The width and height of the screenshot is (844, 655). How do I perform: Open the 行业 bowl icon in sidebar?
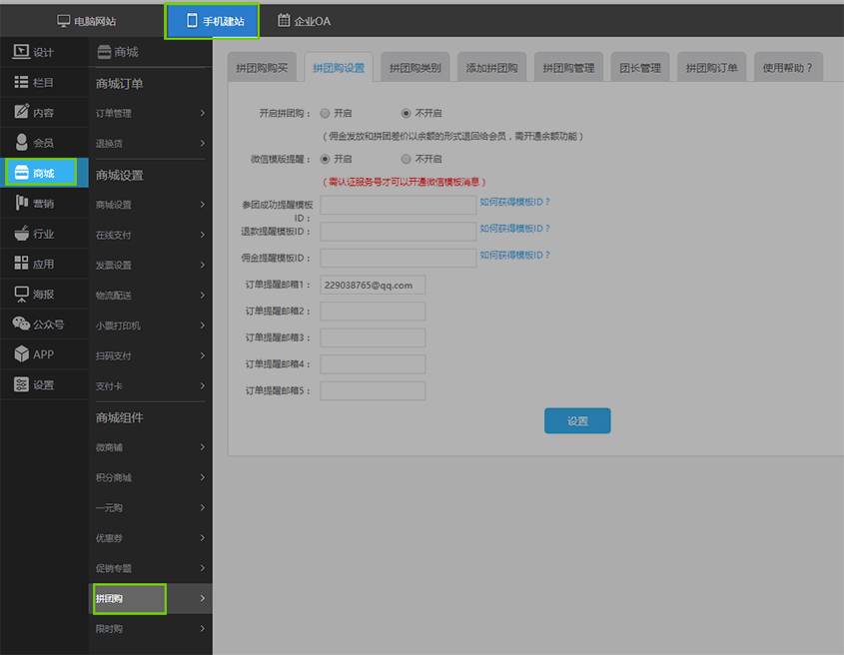21,233
